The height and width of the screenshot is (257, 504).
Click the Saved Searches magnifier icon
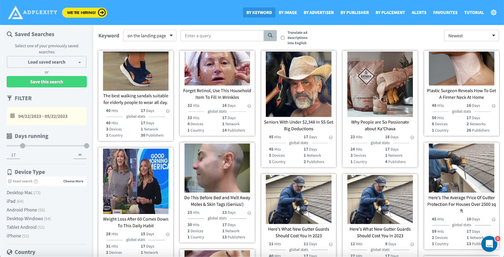click(10, 34)
